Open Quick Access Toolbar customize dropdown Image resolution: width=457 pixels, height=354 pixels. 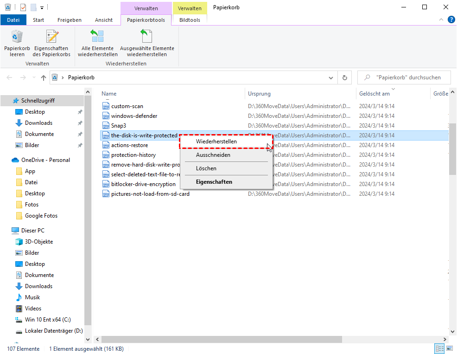tap(42, 7)
